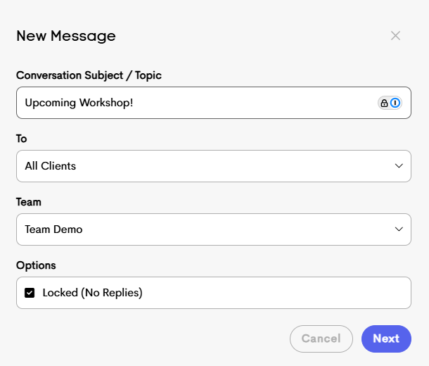Click empty area inside Options box
429x366 pixels.
point(274,293)
